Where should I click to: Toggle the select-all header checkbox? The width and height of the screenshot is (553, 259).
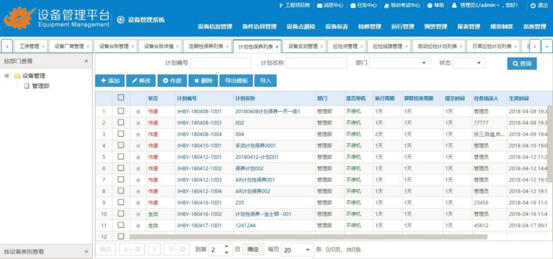click(x=121, y=98)
